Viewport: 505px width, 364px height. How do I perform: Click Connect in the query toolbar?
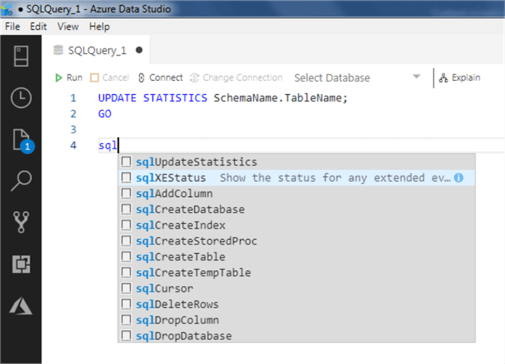point(160,78)
